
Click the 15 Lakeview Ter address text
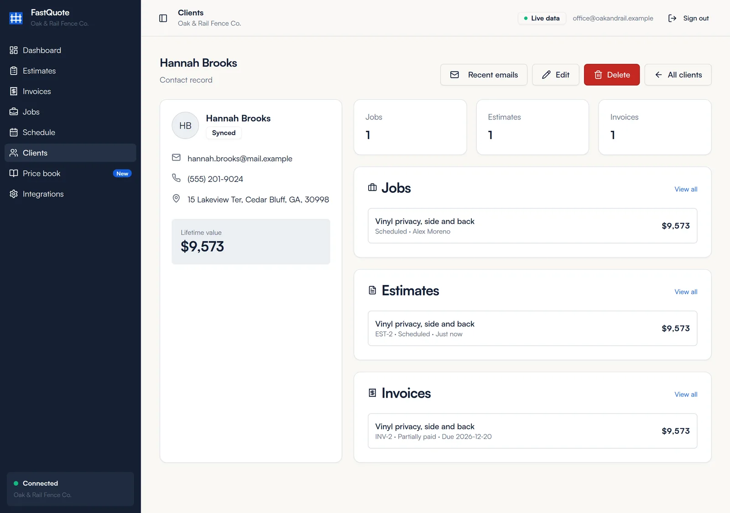pos(258,200)
